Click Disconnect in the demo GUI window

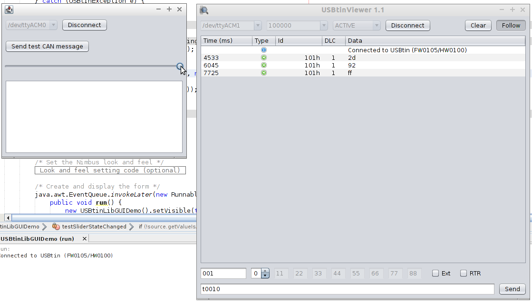pyautogui.click(x=85, y=25)
